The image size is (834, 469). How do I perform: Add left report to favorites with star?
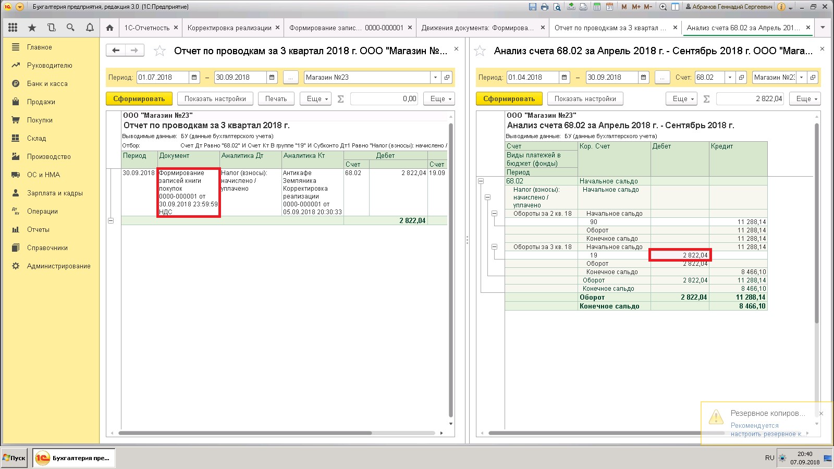[x=160, y=51]
